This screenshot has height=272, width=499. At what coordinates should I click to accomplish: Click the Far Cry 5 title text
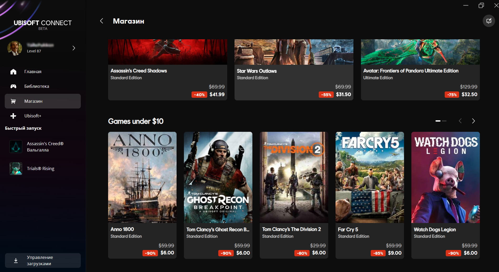[x=348, y=230]
